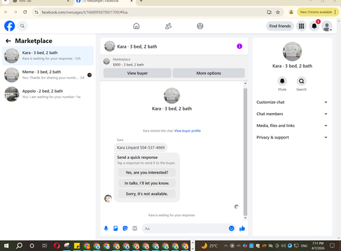Click the View buyer profile link

pyautogui.click(x=188, y=131)
